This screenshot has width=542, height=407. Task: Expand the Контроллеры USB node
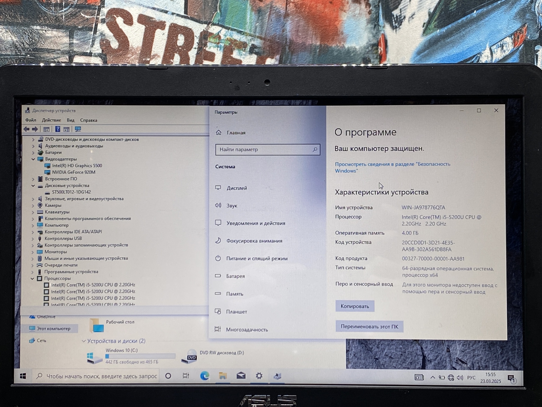(33, 238)
